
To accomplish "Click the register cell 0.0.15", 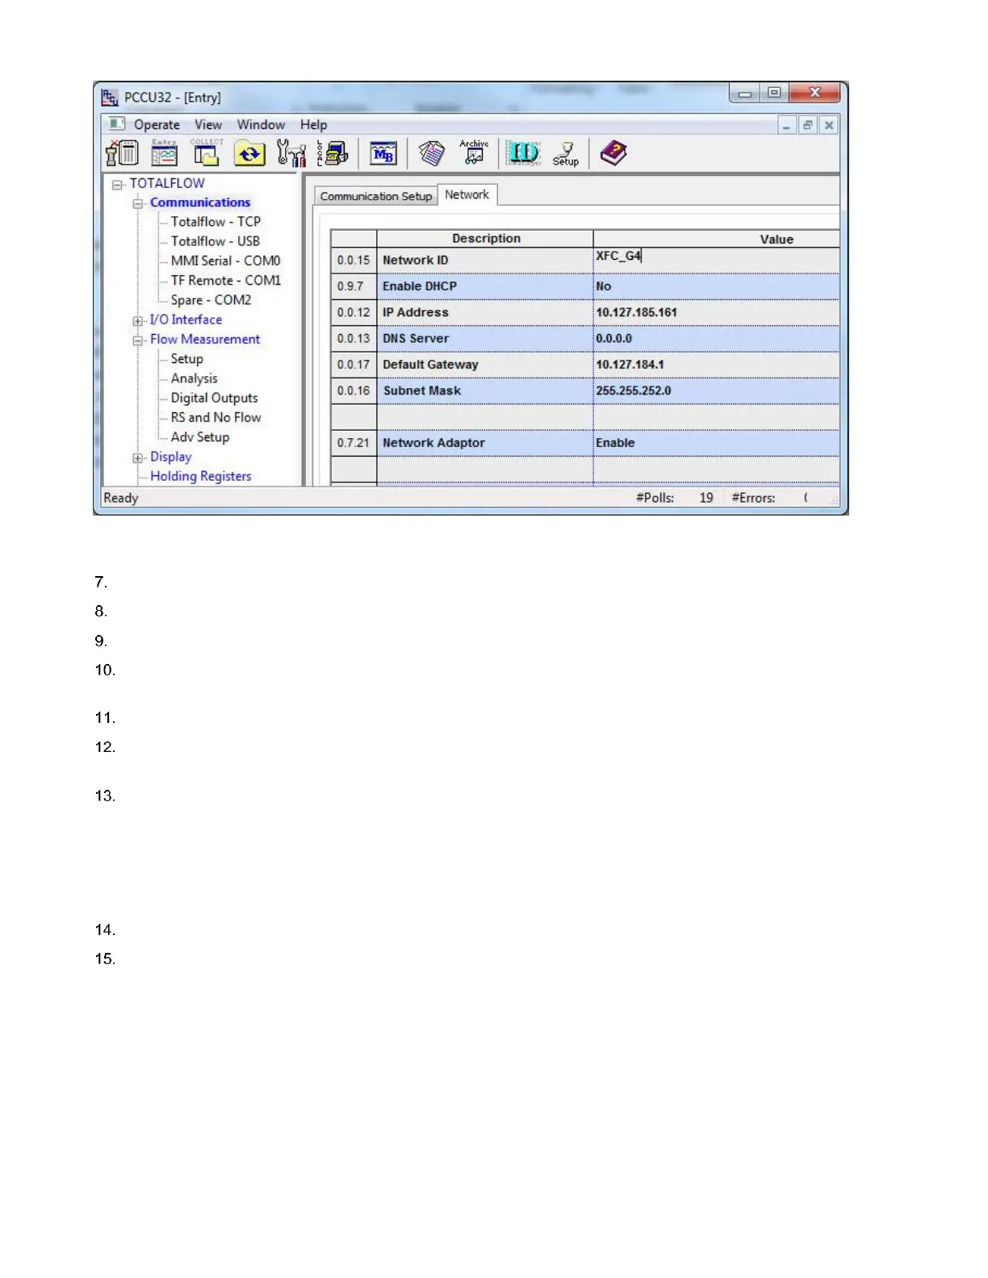I will click(x=354, y=260).
